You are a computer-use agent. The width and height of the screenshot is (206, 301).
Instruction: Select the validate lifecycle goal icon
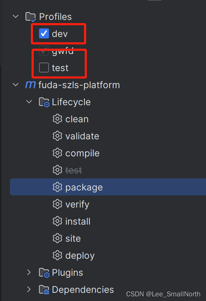click(57, 136)
